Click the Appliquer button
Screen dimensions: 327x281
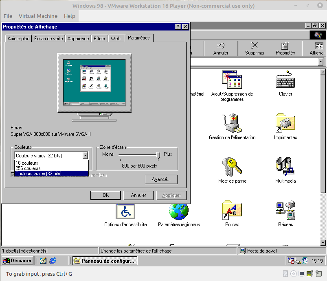(171, 195)
